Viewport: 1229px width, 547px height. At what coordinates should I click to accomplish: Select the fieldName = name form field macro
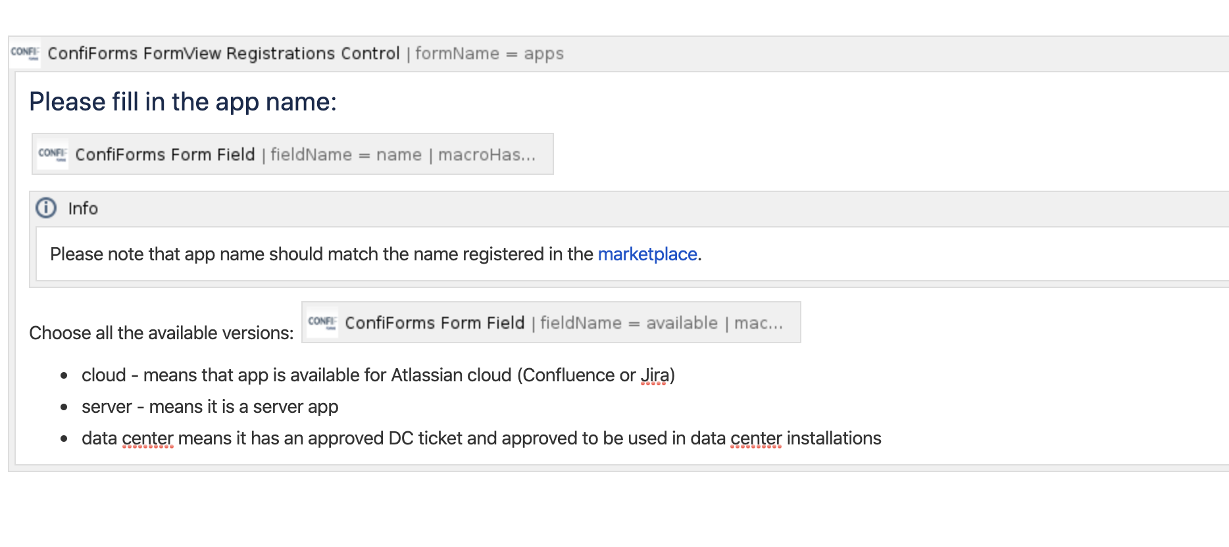(293, 155)
